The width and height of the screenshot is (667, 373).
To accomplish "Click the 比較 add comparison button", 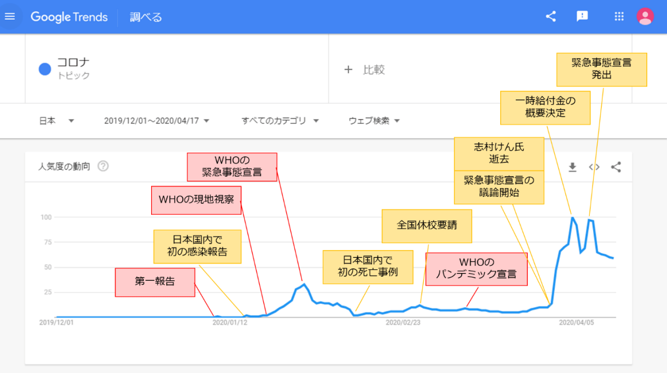I will pyautogui.click(x=365, y=70).
